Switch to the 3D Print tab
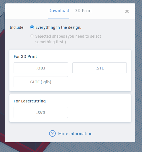142x152 pixels. click(x=83, y=11)
